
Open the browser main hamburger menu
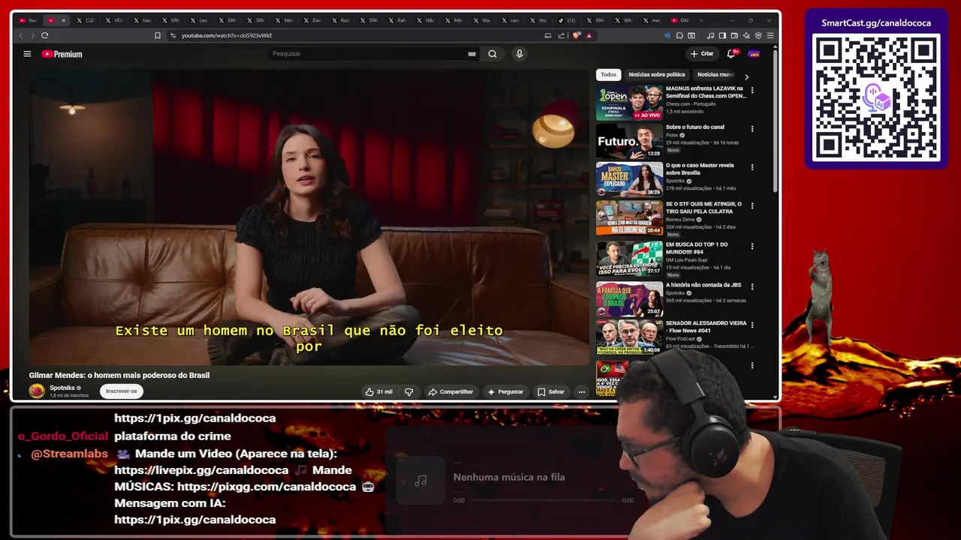tap(770, 35)
